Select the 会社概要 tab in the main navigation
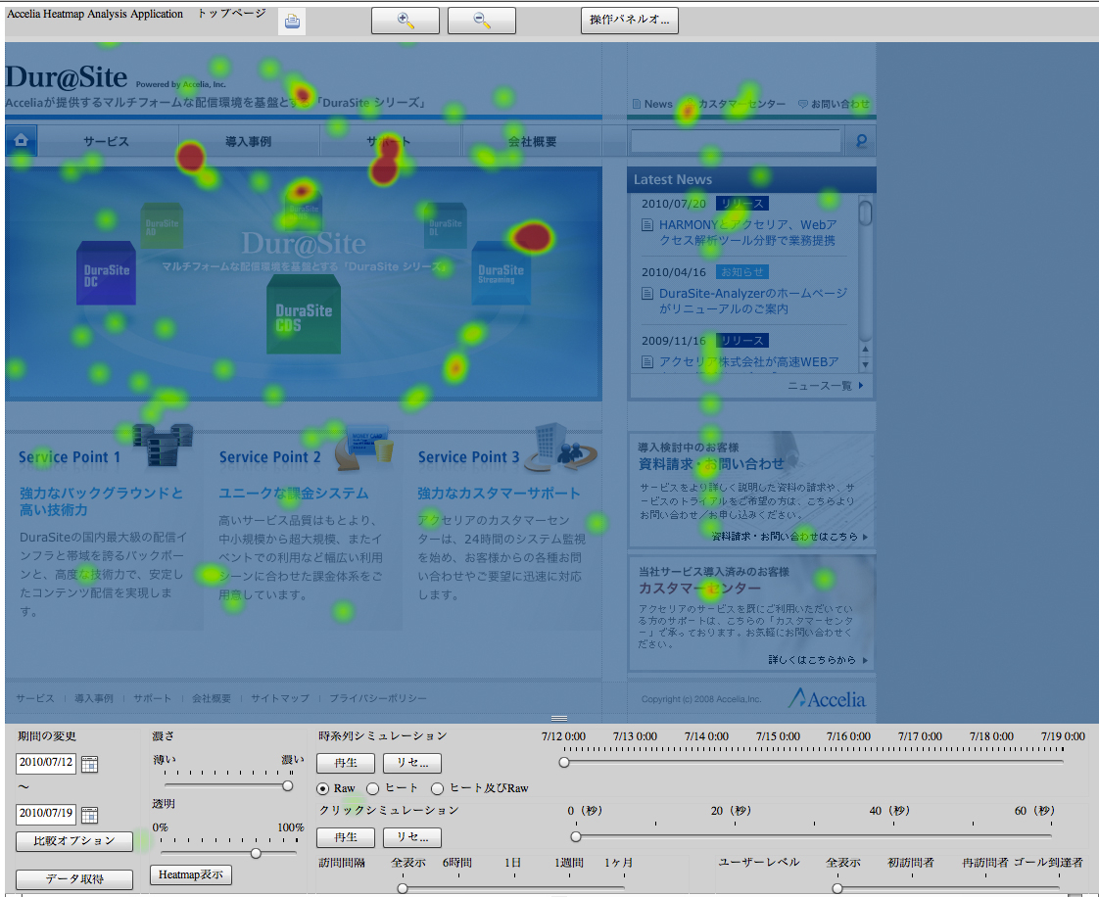This screenshot has width=1099, height=897. click(532, 142)
